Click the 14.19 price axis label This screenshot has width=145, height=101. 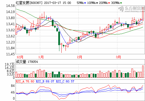10,12
